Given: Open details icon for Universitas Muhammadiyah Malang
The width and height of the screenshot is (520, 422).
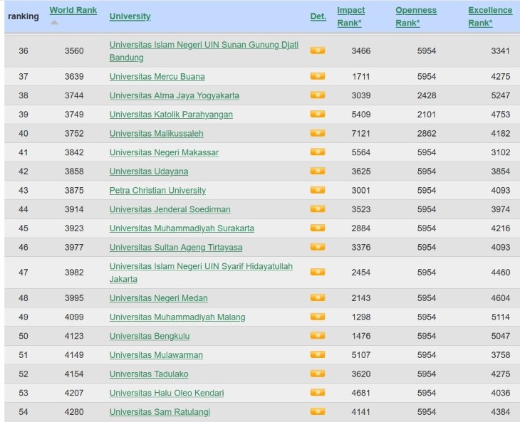Looking at the screenshot, I should click(x=318, y=317).
